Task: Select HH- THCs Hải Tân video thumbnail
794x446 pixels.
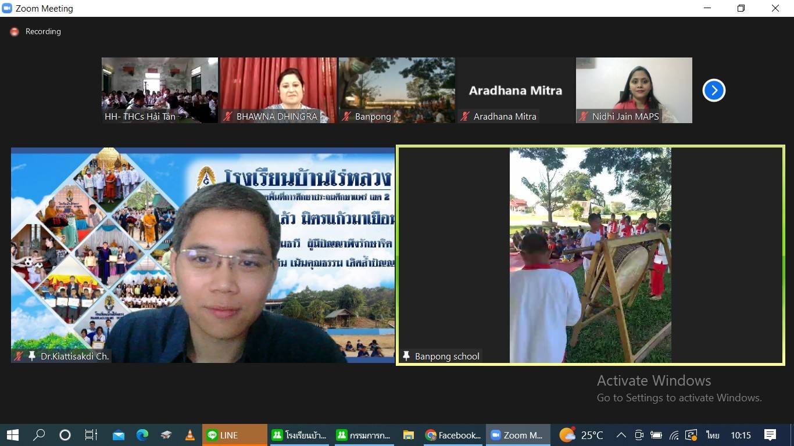Action: 160,89
